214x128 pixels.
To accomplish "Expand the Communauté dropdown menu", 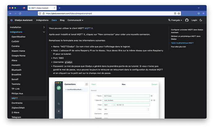I will pyautogui.click(x=75, y=20).
